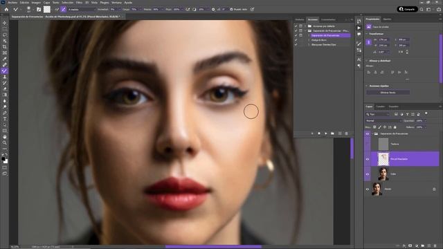Image resolution: width=443 pixels, height=249 pixels.
Task: Click the Eliminar fondo button
Action: click(388, 93)
